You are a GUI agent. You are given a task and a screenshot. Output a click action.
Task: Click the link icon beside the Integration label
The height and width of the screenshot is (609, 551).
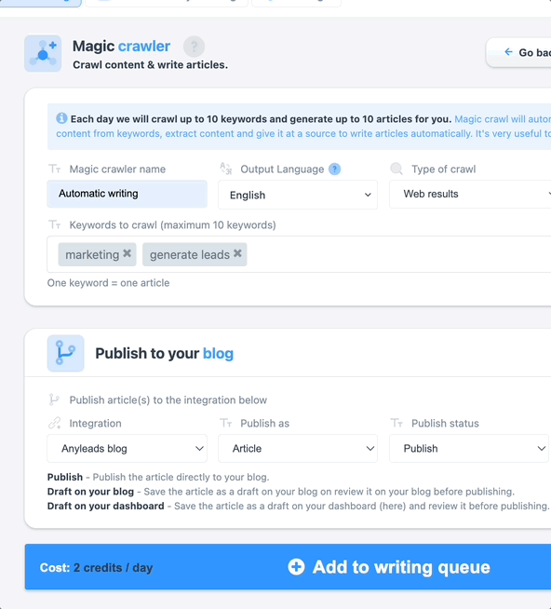coord(54,423)
